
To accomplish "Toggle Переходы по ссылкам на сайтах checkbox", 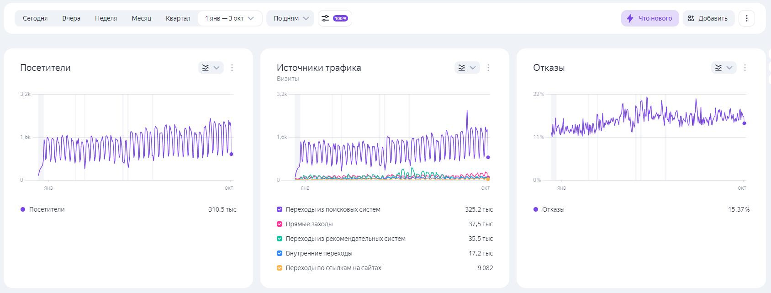I will point(280,268).
